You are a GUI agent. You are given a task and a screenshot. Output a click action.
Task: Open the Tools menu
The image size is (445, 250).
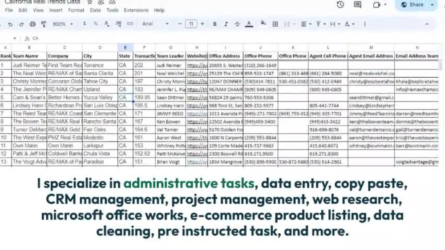(x=112, y=10)
